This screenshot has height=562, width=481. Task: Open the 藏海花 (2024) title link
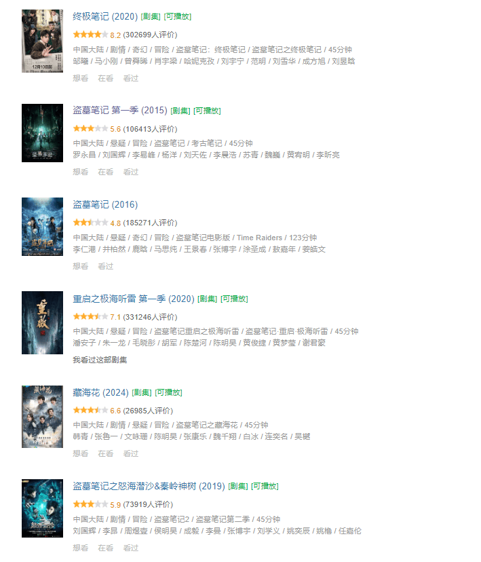(x=100, y=392)
